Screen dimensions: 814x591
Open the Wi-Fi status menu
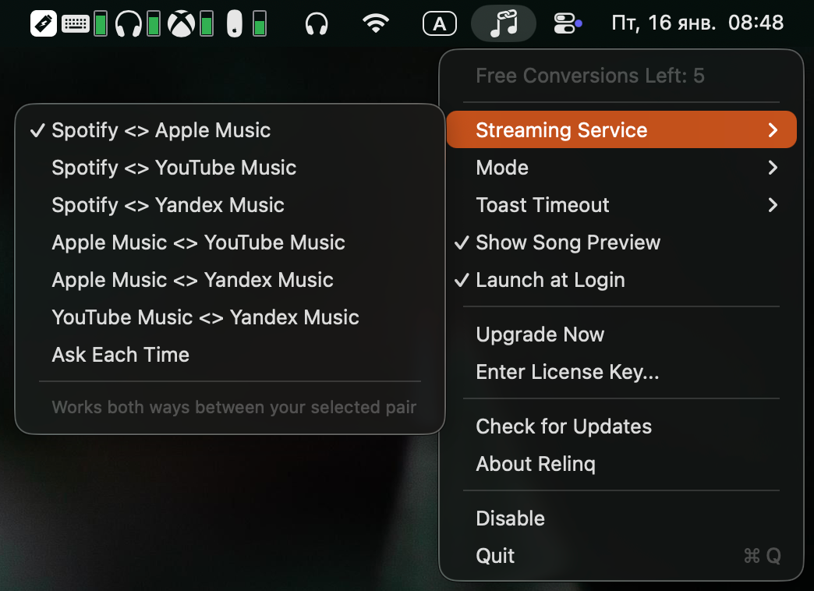(x=377, y=23)
